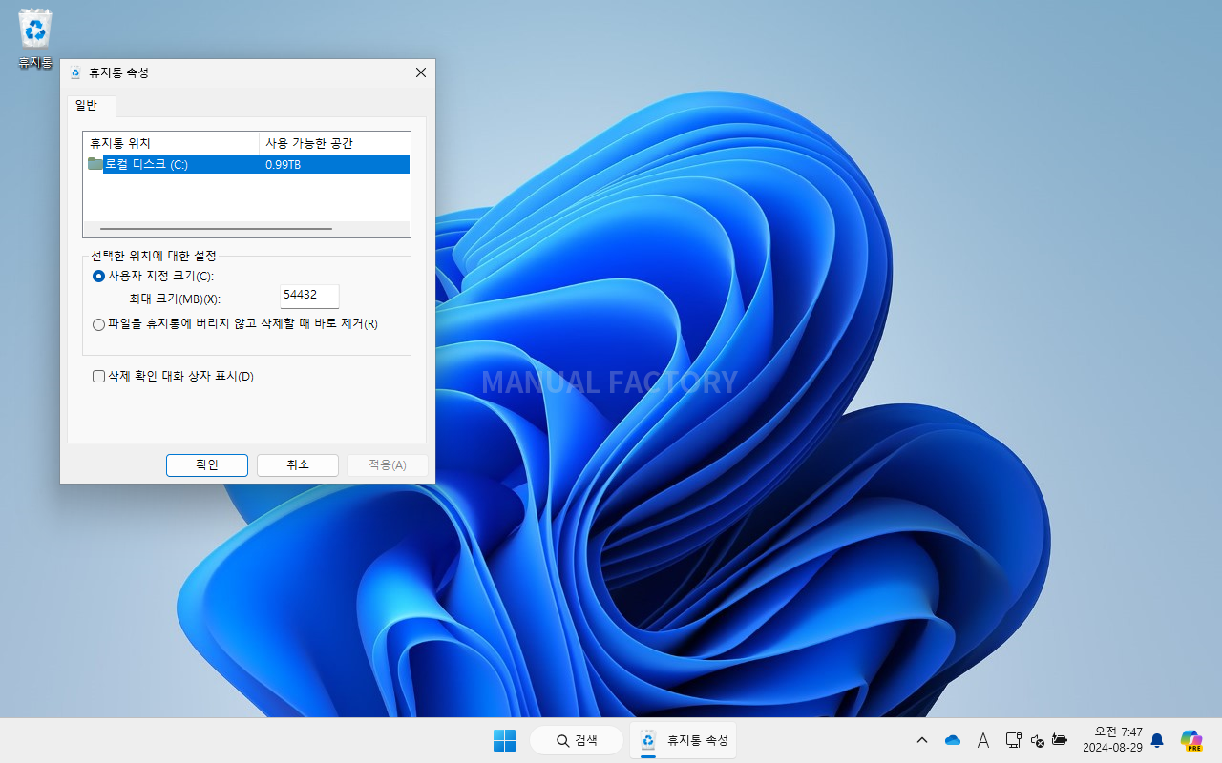
Task: Click the 취소 button
Action: 298,464
